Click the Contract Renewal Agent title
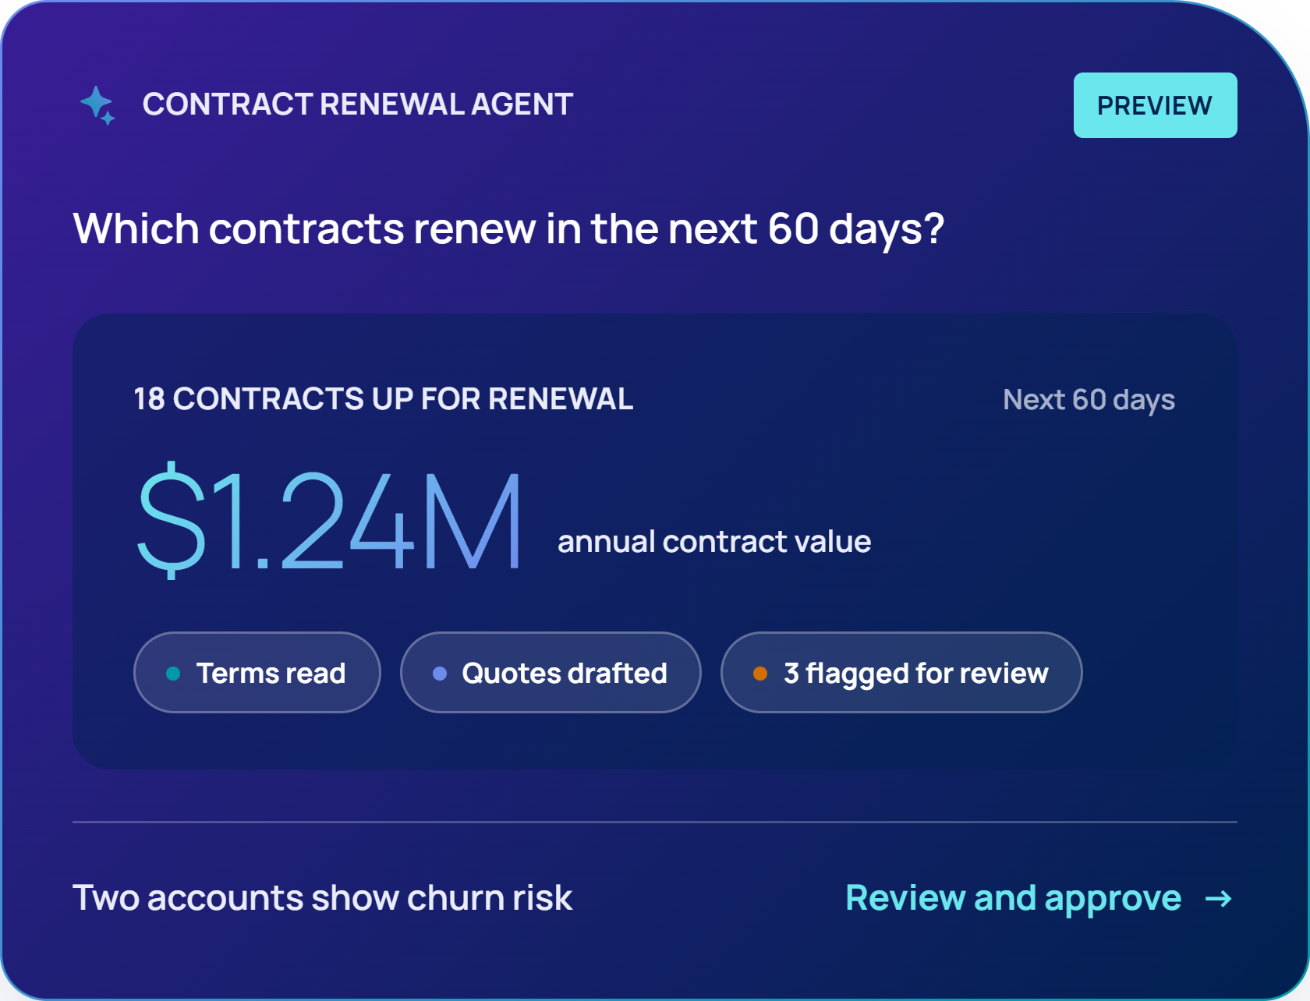The height and width of the screenshot is (1001, 1310). [x=358, y=104]
